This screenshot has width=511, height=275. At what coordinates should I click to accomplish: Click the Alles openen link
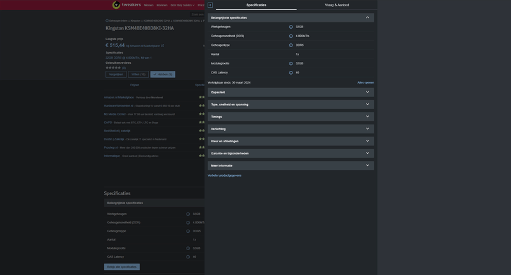pos(365,82)
